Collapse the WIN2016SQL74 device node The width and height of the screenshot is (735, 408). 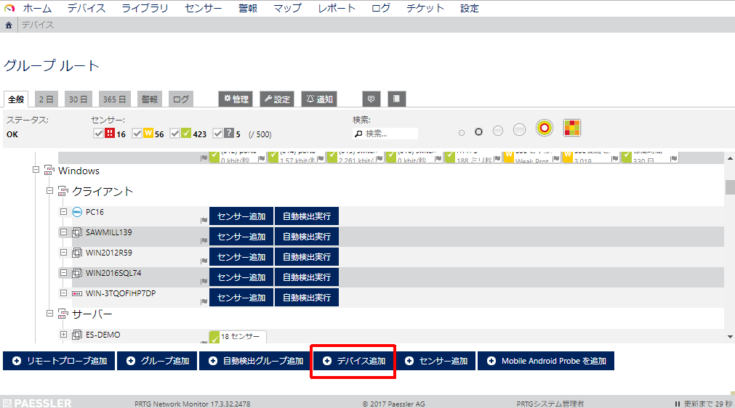click(63, 272)
